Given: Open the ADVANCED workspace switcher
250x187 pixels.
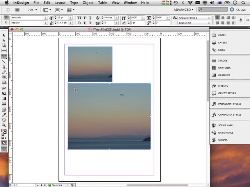Looking at the screenshot, I should click(x=183, y=10).
